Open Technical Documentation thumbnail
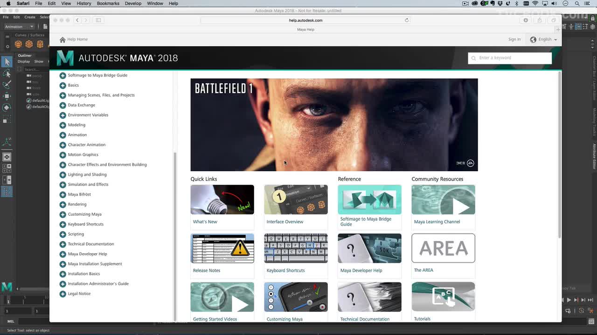597x335 pixels. (369, 297)
